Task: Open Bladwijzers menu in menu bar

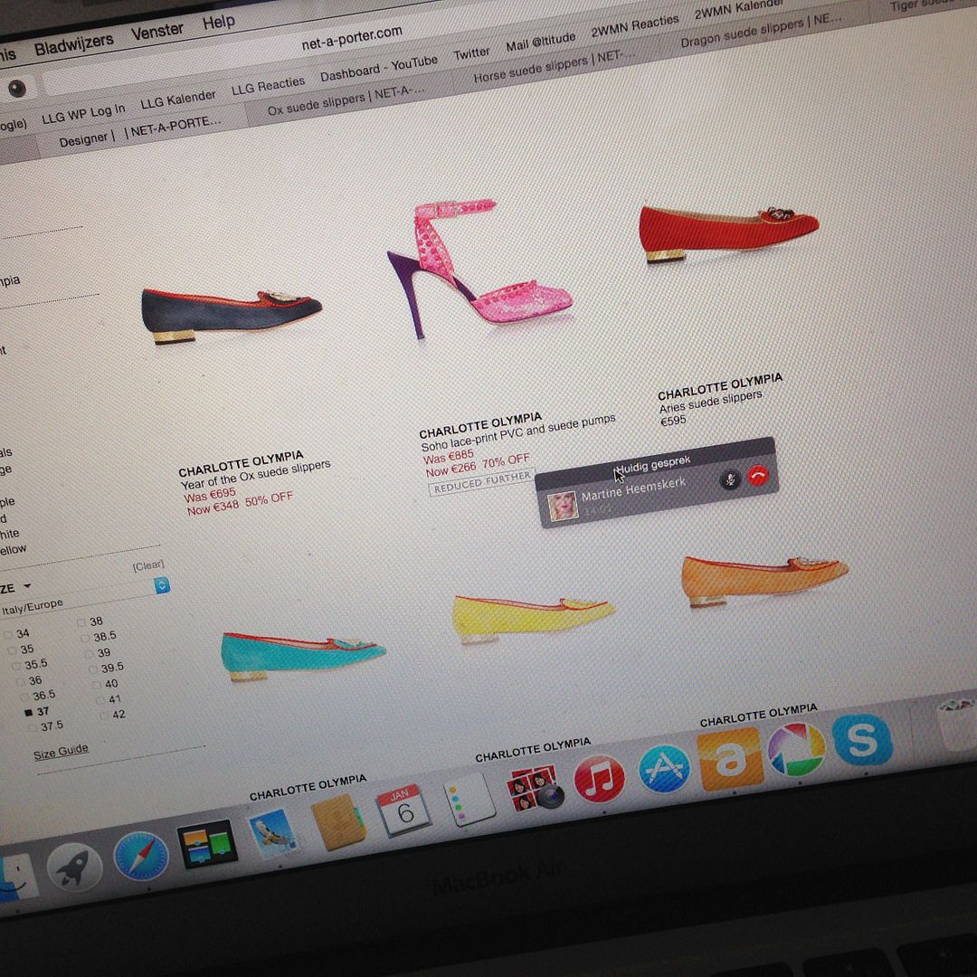Action: [73, 43]
